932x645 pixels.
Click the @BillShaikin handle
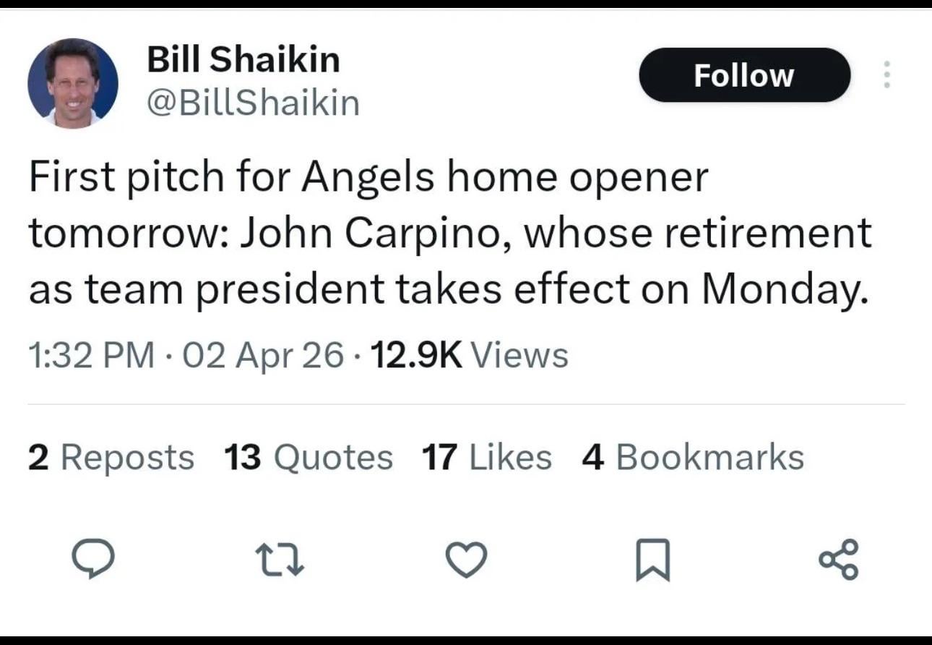[254, 103]
